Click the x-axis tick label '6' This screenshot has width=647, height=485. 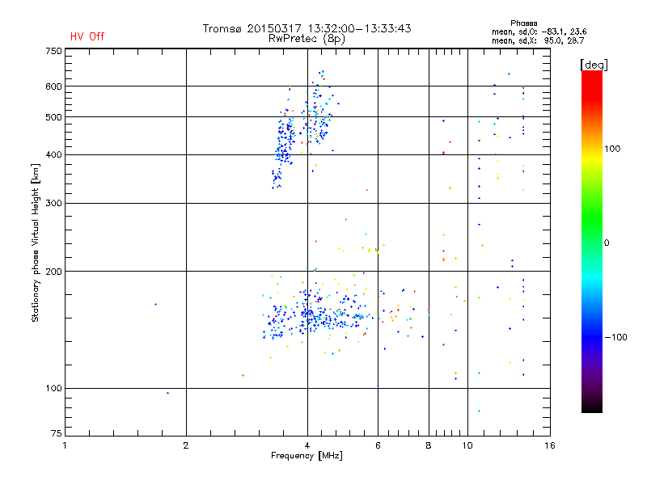point(378,445)
